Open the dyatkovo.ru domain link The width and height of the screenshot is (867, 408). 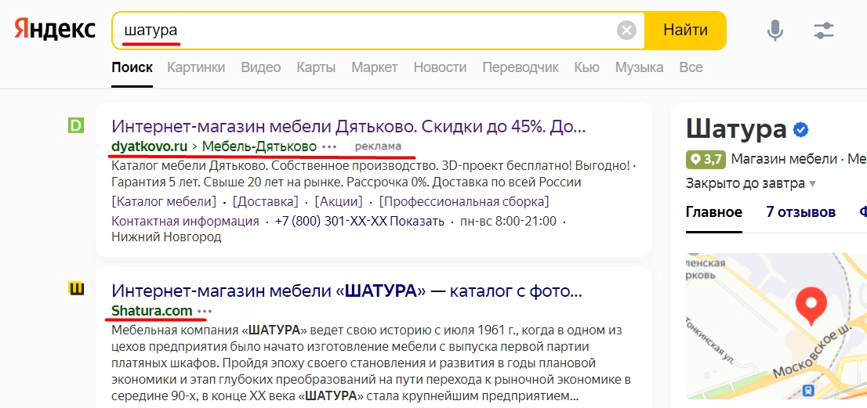tap(149, 146)
